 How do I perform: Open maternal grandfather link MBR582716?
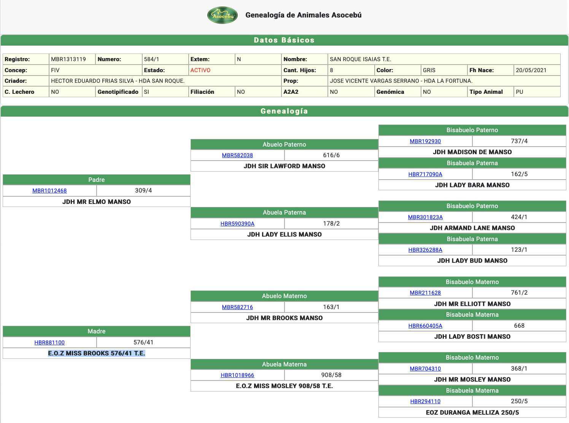coord(237,307)
